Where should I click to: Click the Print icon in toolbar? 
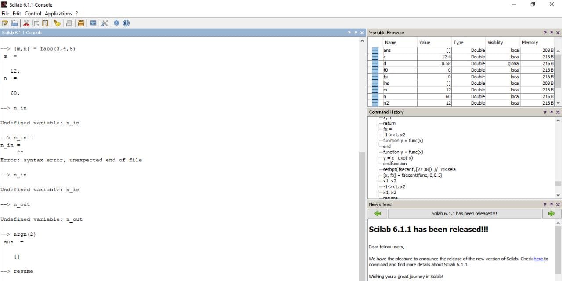pyautogui.click(x=69, y=23)
